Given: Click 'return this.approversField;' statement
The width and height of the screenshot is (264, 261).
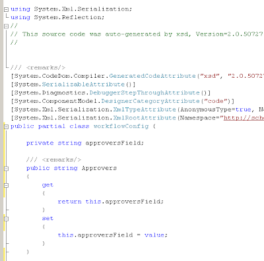Looking at the screenshot, I should point(111,202).
